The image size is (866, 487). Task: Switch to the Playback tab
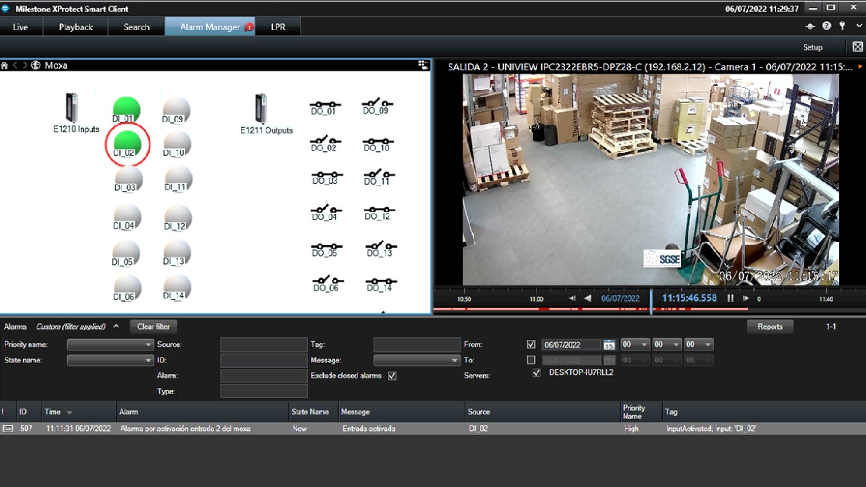tap(76, 27)
